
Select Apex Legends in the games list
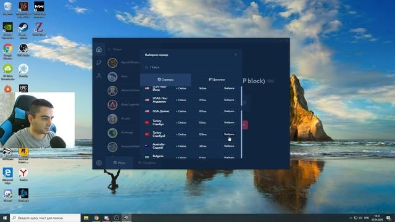click(123, 104)
